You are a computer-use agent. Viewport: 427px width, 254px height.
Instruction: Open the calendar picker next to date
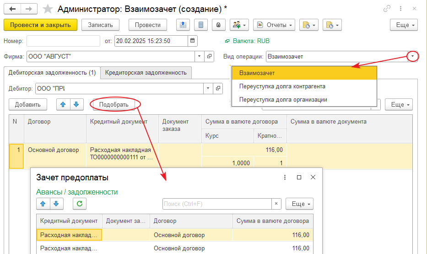[x=193, y=41]
